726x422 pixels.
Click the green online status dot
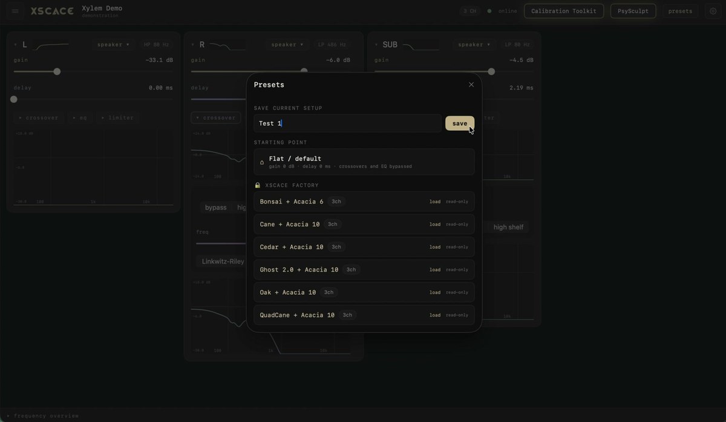click(489, 11)
